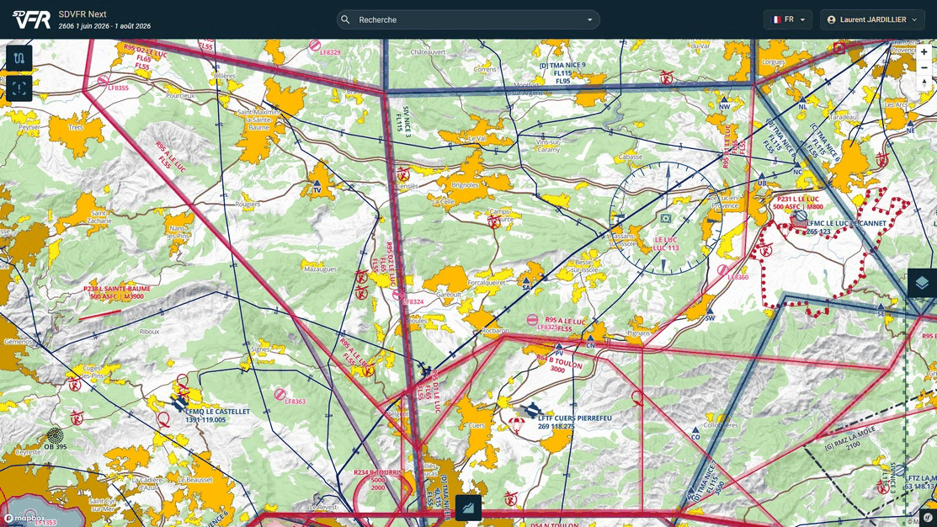This screenshot has width=937, height=527.
Task: Click the SDVFR Next title text
Action: 83,13
